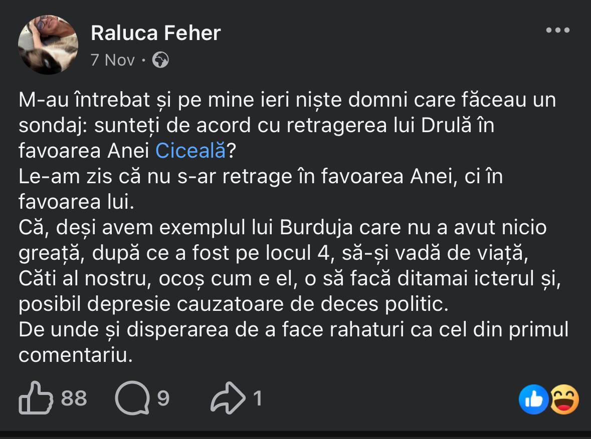Click the opening line starting "M-au întrebat"
Viewport: 591px width, 439px height.
(x=287, y=100)
